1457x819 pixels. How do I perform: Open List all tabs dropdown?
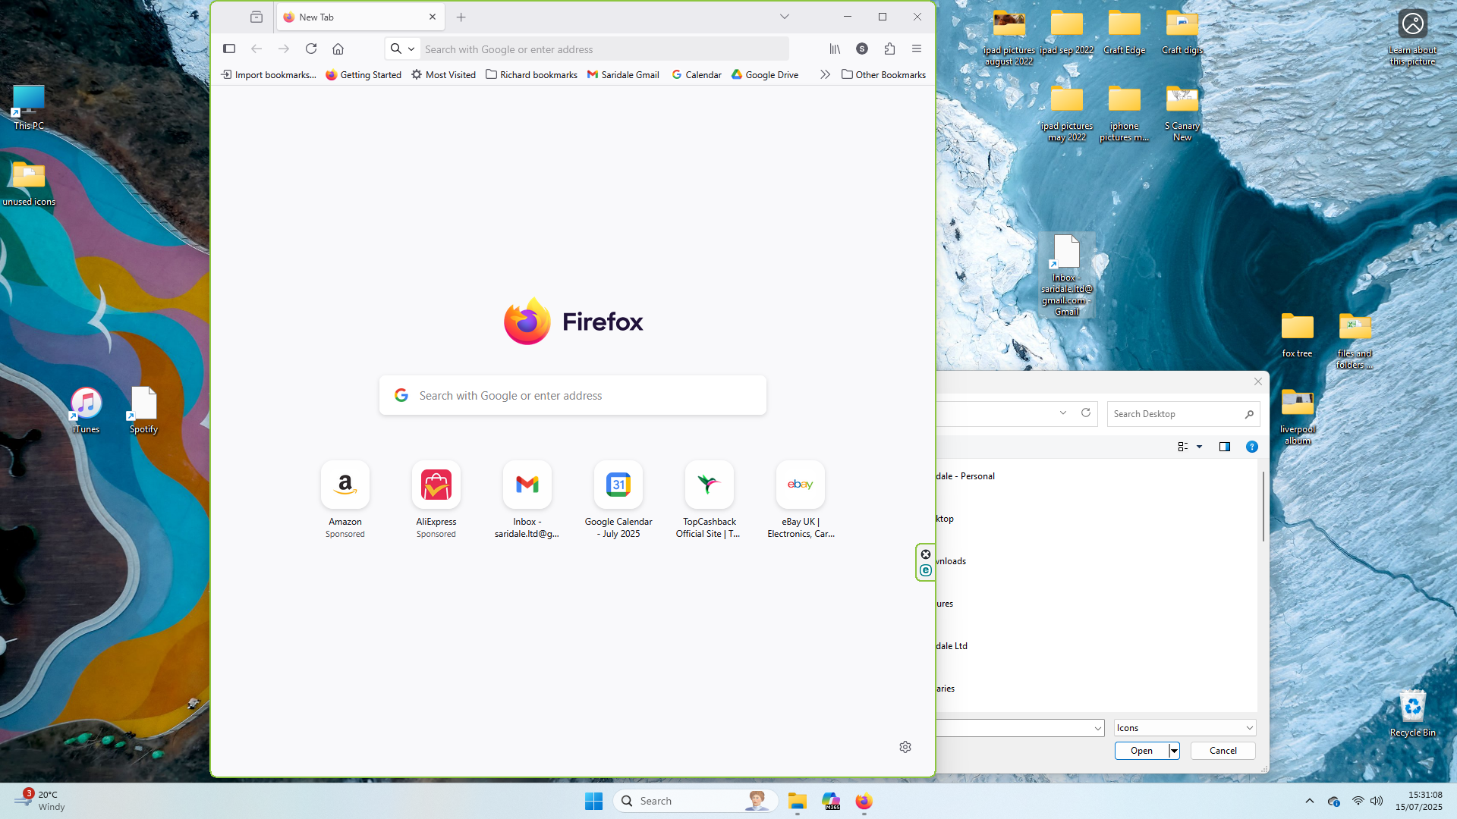tap(785, 17)
